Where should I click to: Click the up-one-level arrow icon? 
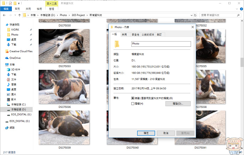tap(20, 15)
